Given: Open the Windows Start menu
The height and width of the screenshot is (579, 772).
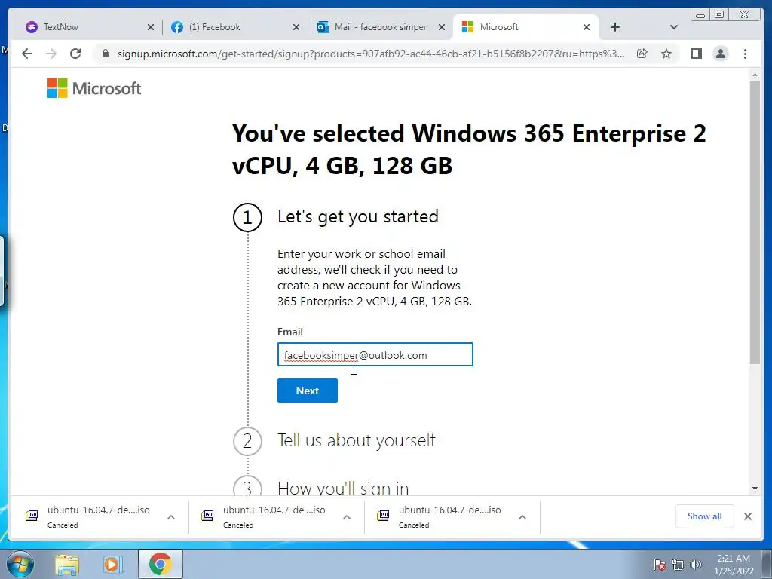Looking at the screenshot, I should tap(19, 564).
